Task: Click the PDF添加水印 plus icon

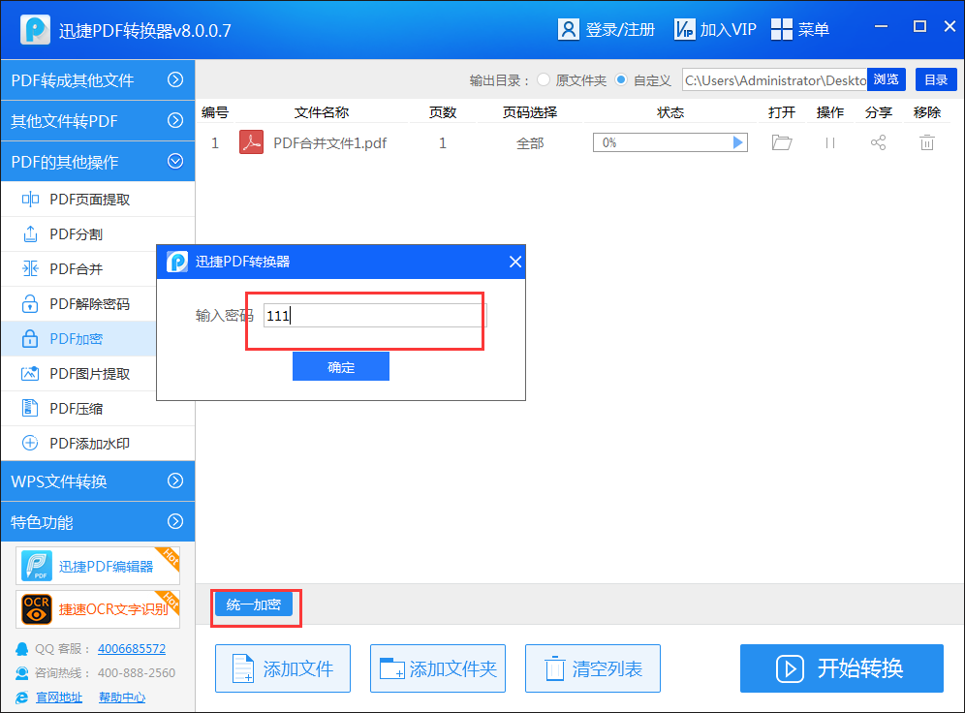Action: 29,443
